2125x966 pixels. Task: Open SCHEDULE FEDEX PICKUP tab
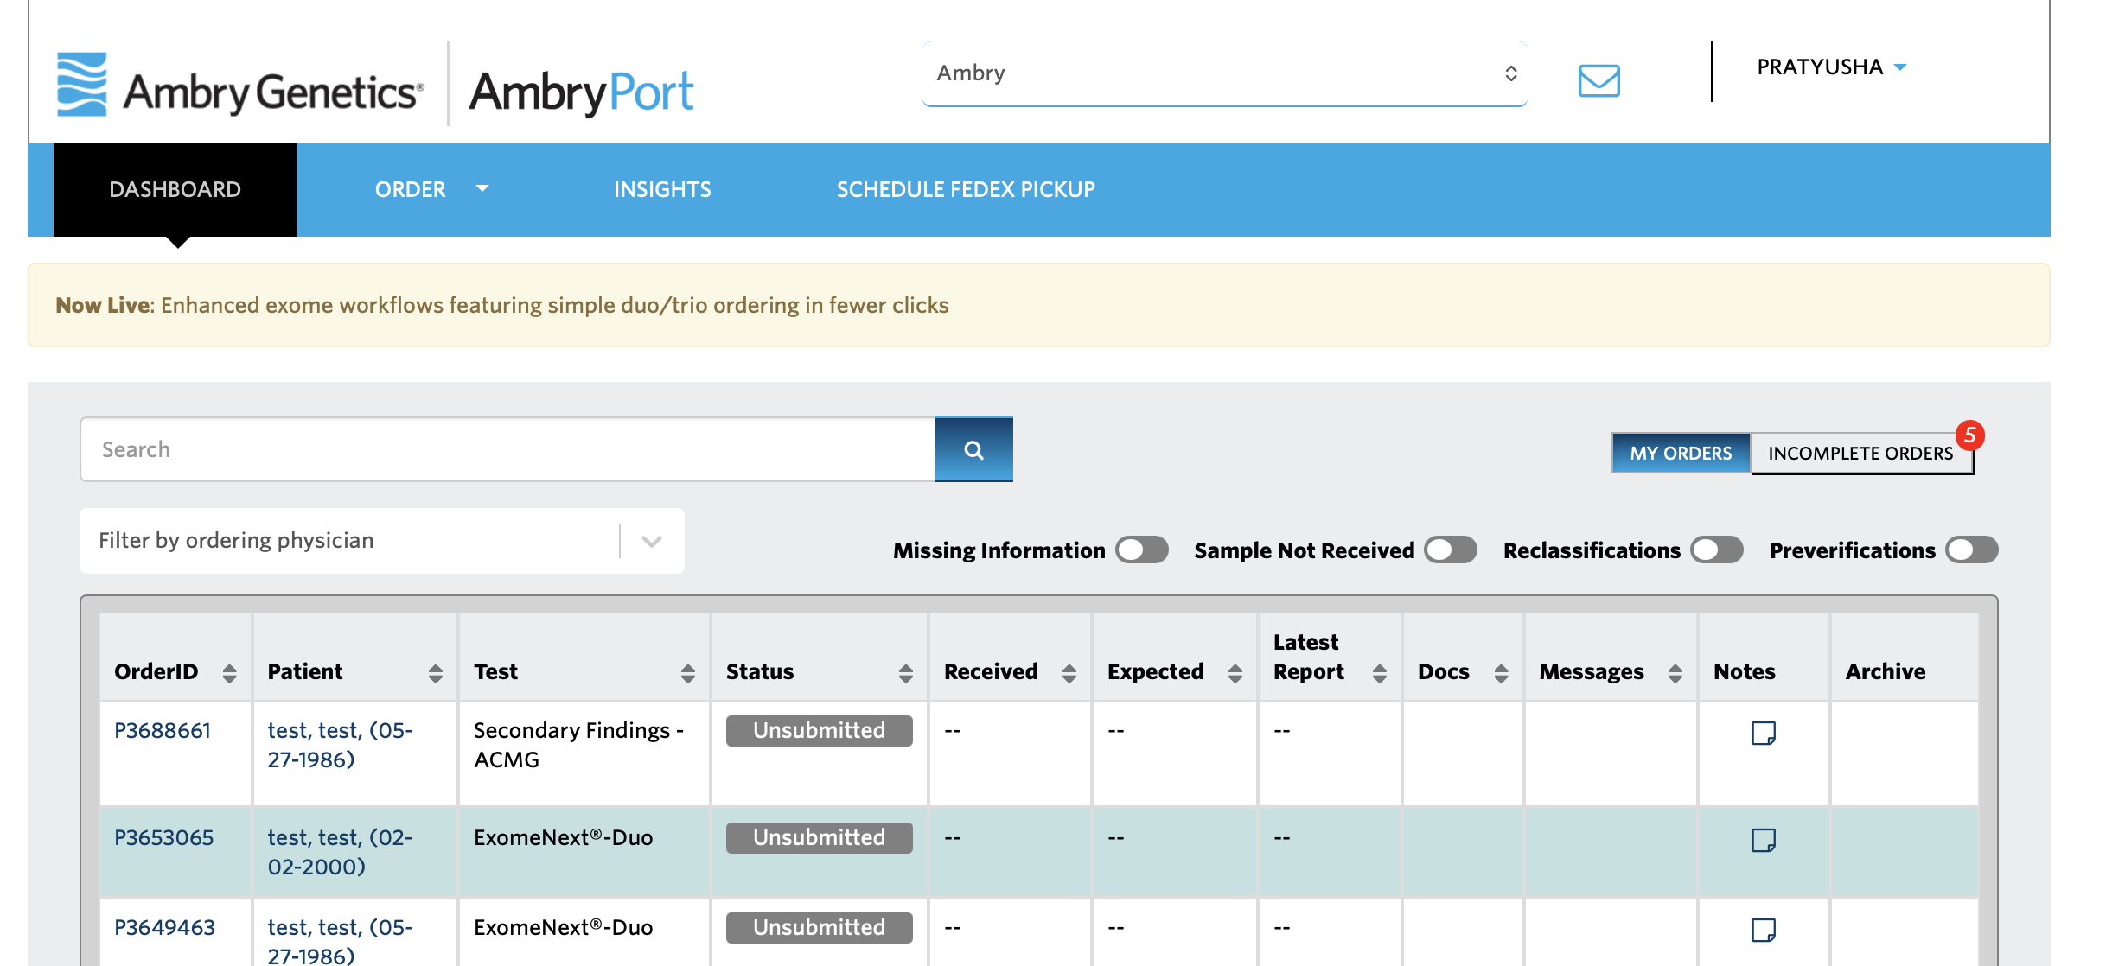point(966,189)
